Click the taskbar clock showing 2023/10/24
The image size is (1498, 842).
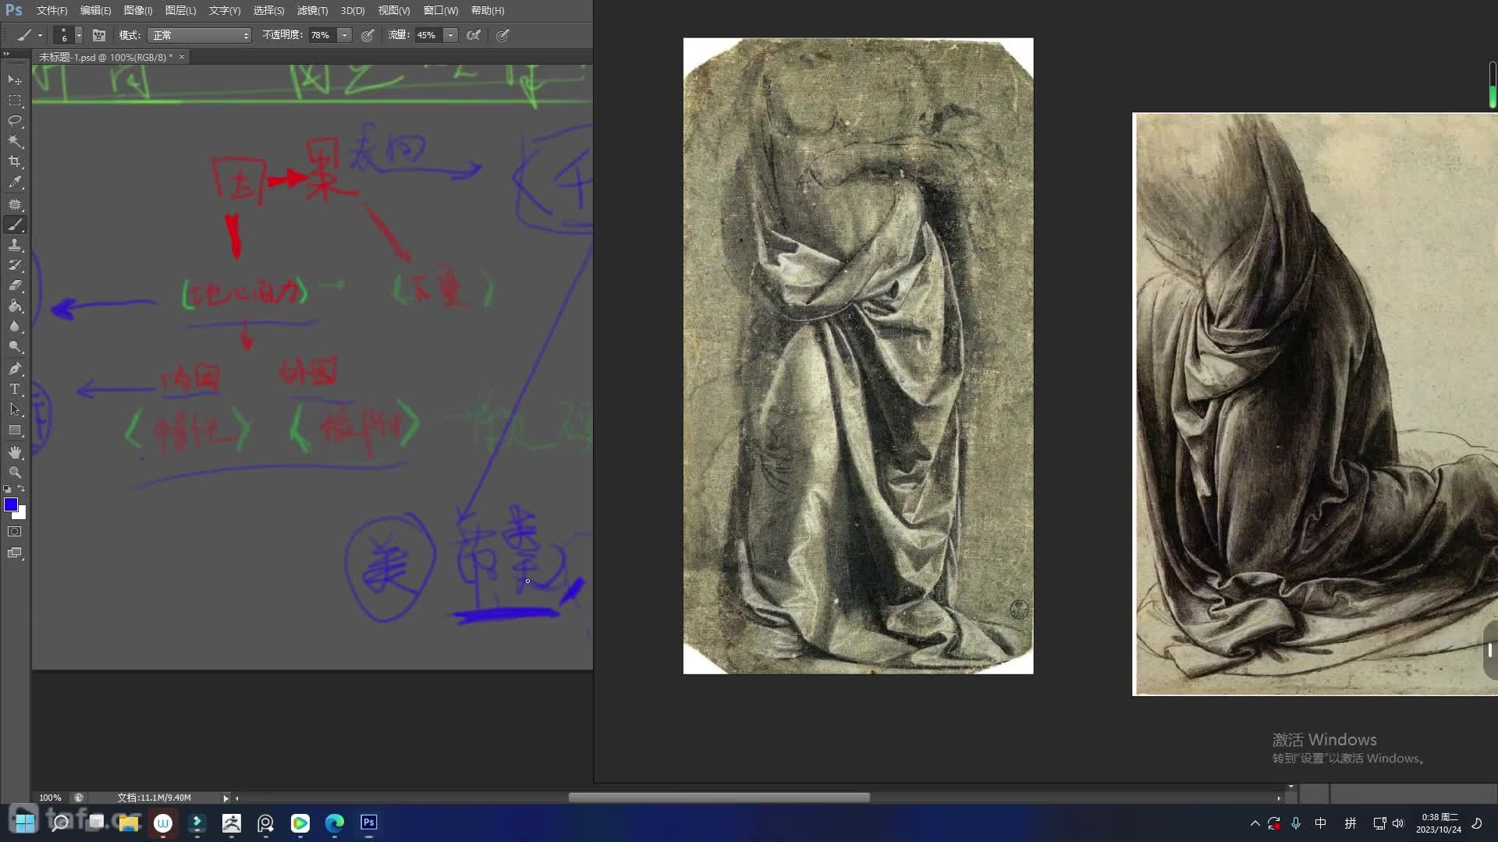[x=1439, y=823]
